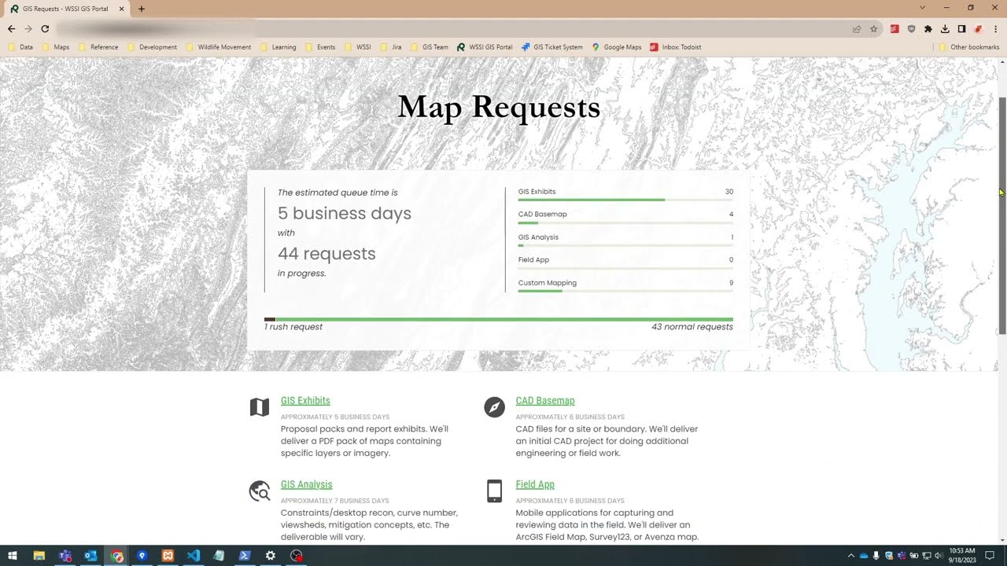Click the globe search icon beside GIS Analysis
Screen dimensions: 1007x566
[x=260, y=491]
